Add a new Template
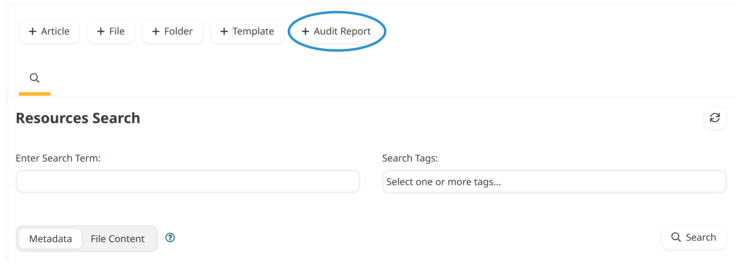The image size is (740, 269). [x=247, y=31]
